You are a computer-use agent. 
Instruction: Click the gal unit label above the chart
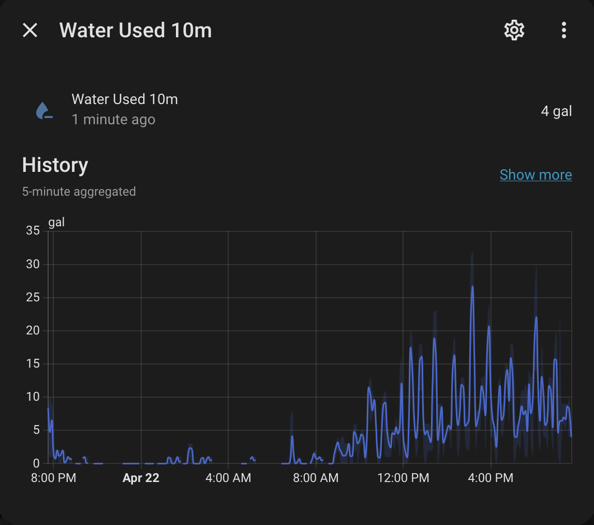pyautogui.click(x=56, y=223)
